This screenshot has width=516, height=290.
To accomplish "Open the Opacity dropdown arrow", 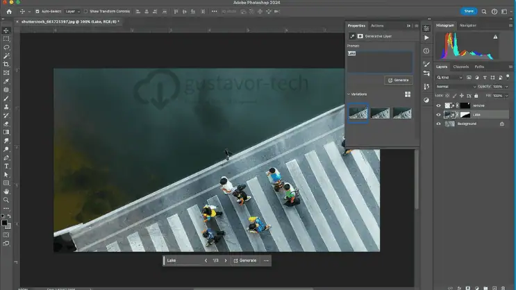I will (x=507, y=87).
